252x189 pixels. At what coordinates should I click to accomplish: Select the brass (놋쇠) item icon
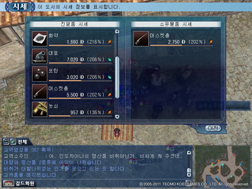[40, 109]
